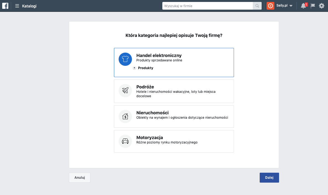Image resolution: width=328 pixels, height=195 pixels.
Task: Select the Produkty radio button
Action: pos(134,68)
